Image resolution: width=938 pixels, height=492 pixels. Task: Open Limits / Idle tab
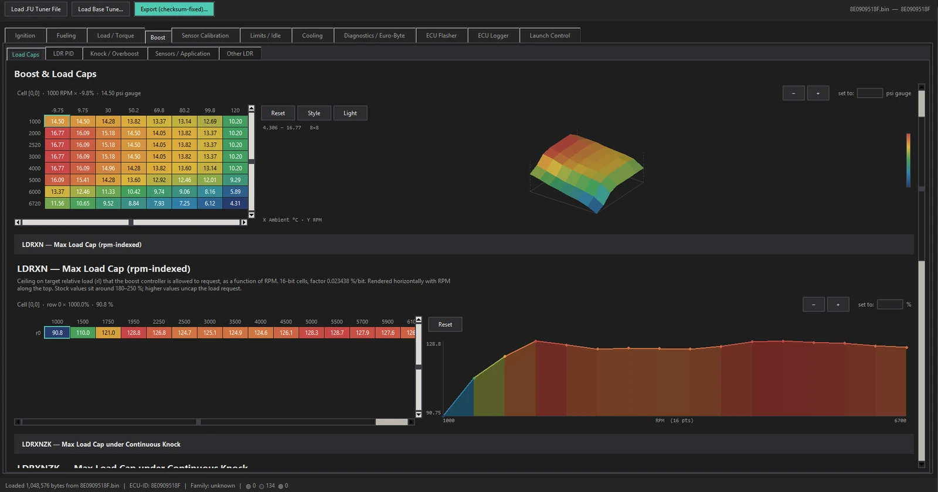(266, 36)
